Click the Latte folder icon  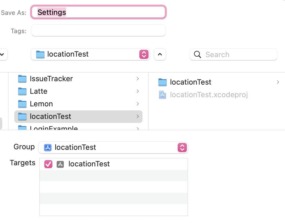(x=22, y=91)
